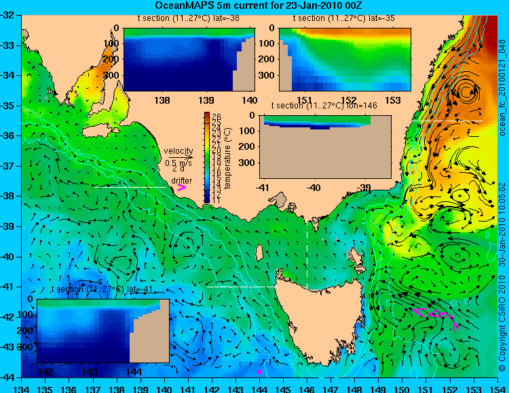The width and height of the screenshot is (509, 393).
Task: Open the lat=-38 temperature section inset plot
Action: (189, 60)
